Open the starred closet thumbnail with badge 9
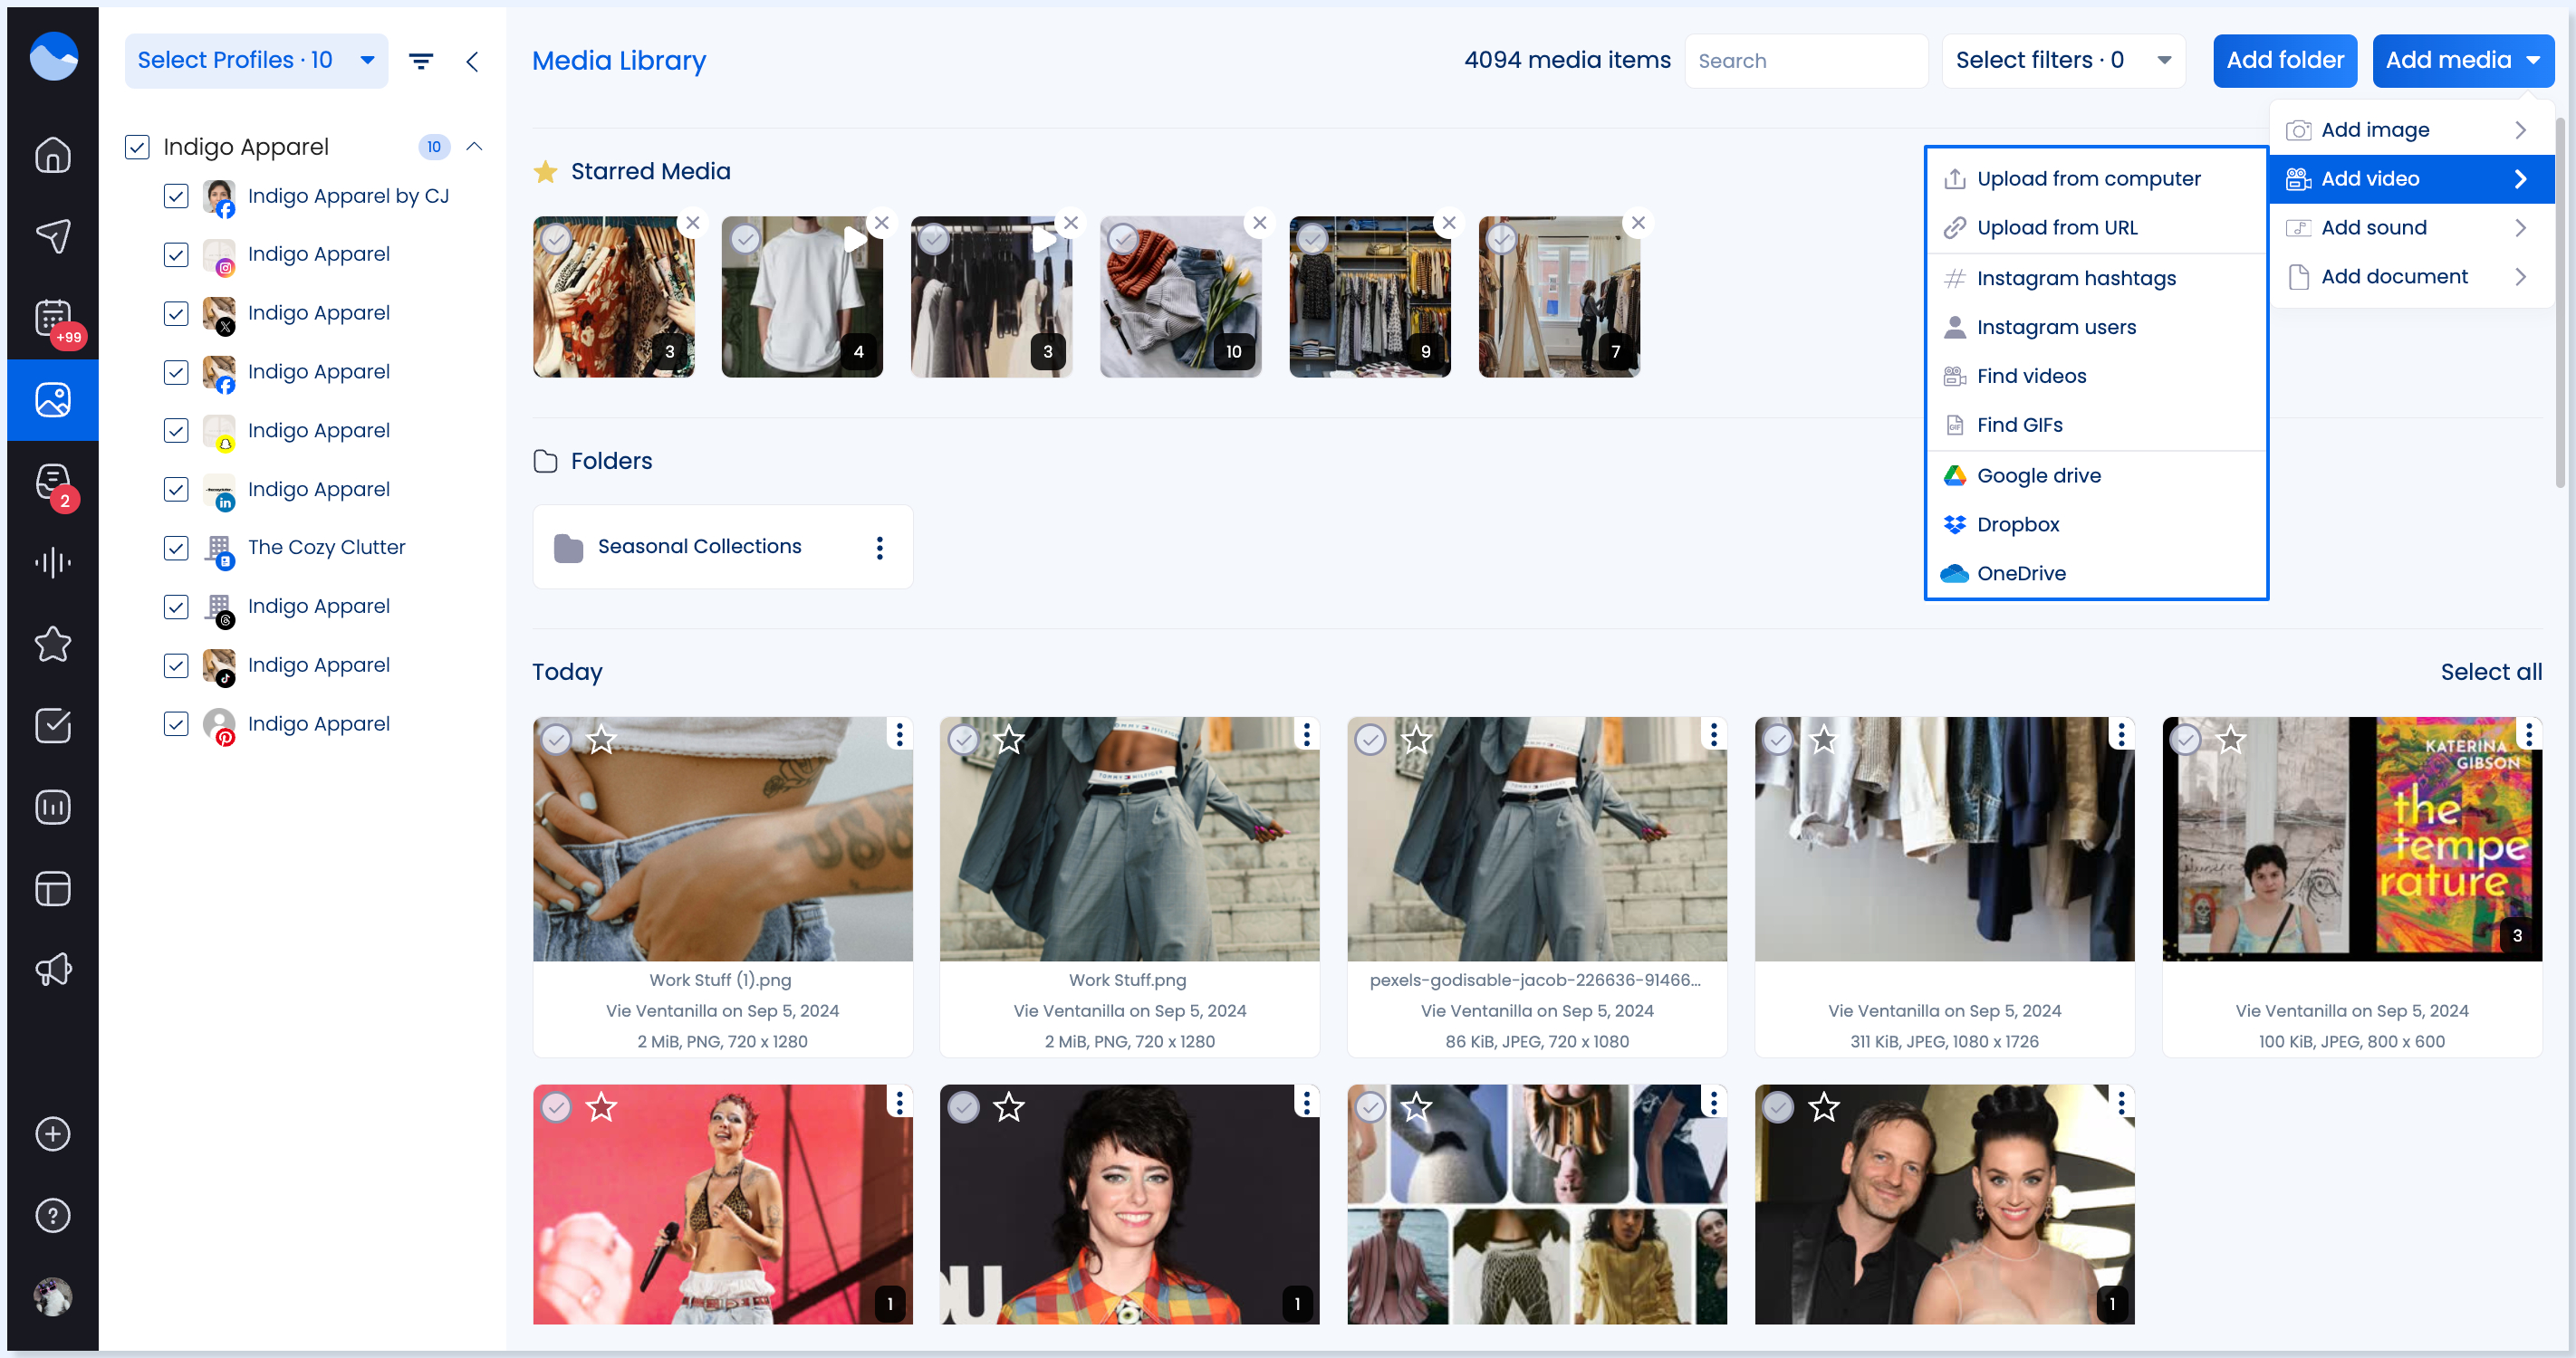 click(1370, 297)
